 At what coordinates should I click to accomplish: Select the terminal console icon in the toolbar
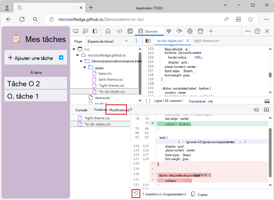tap(131, 31)
